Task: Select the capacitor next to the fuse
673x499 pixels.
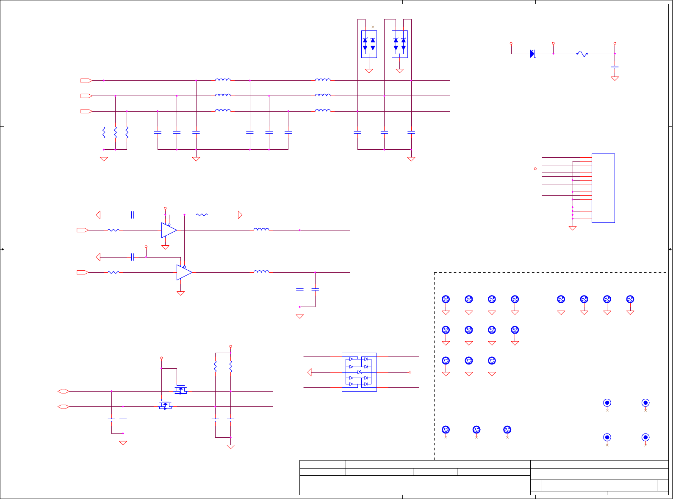Action: pyautogui.click(x=615, y=67)
